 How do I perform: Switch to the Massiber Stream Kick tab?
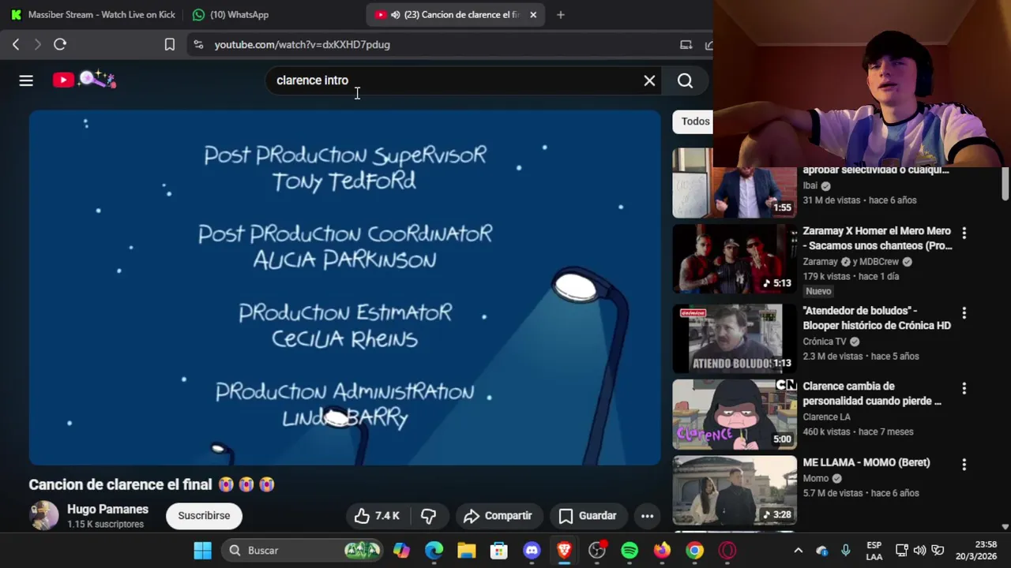[93, 14]
